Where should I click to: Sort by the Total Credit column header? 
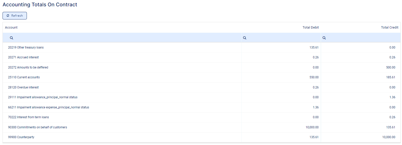pyautogui.click(x=390, y=28)
